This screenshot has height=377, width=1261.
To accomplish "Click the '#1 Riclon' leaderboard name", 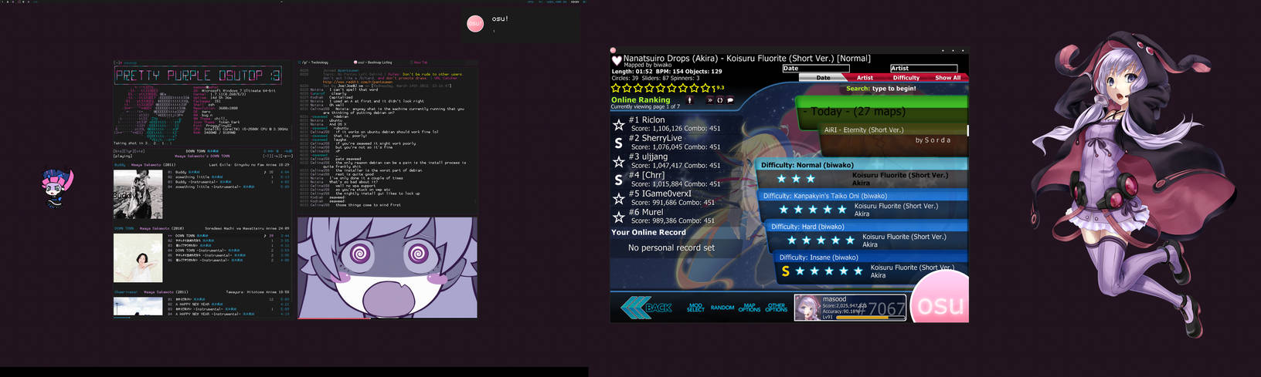I will pyautogui.click(x=647, y=119).
